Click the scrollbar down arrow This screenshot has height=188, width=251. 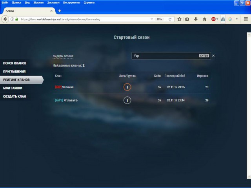point(249,177)
